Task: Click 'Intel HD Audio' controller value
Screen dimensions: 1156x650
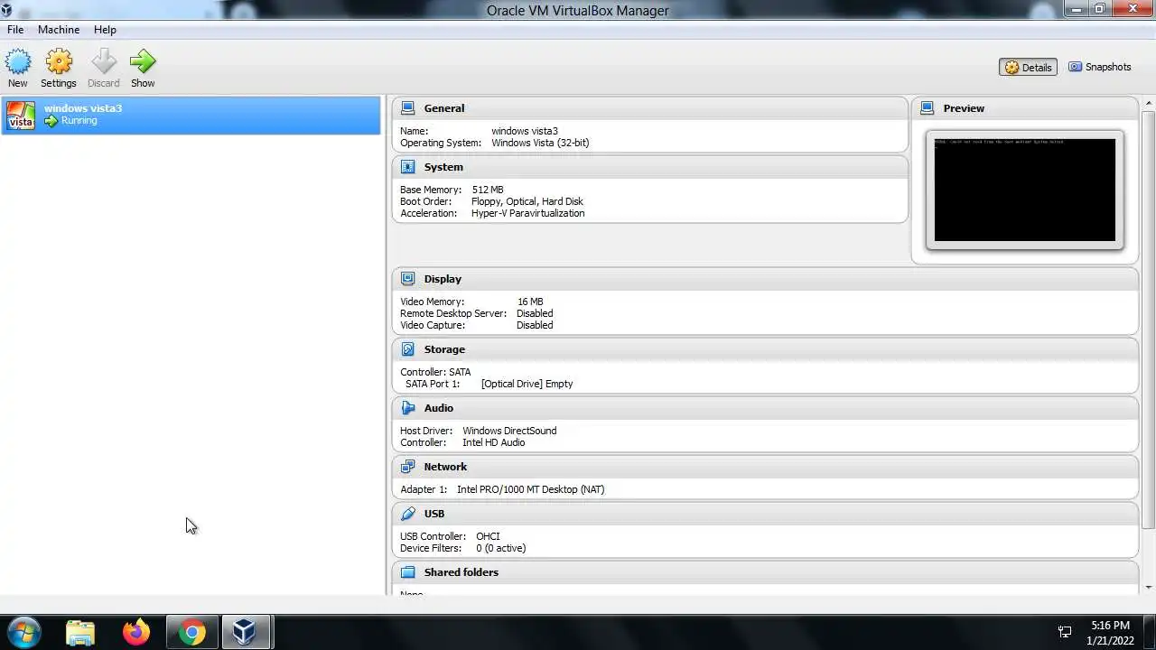Action: pos(493,442)
